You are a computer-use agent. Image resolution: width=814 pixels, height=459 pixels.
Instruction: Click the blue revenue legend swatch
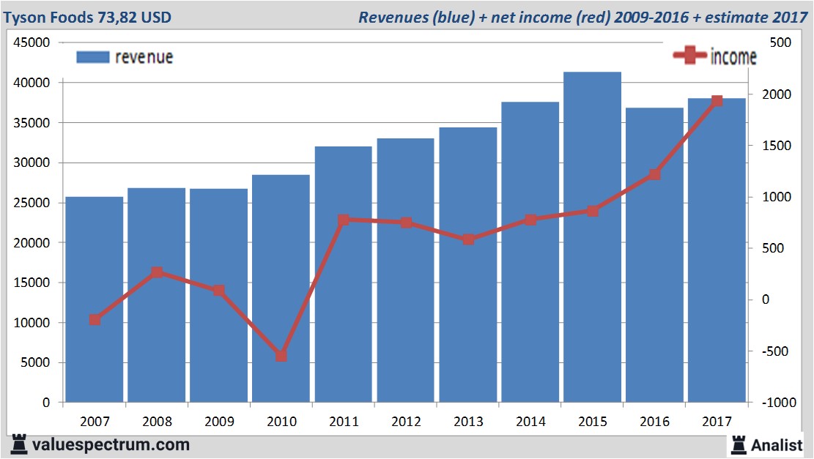[92, 57]
